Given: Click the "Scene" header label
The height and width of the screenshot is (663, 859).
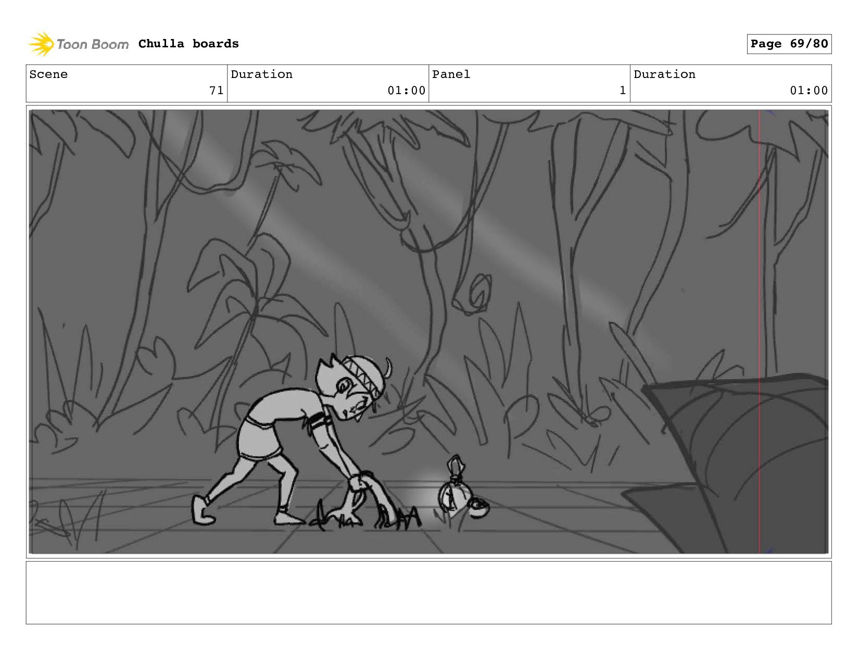Looking at the screenshot, I should pyautogui.click(x=48, y=74).
